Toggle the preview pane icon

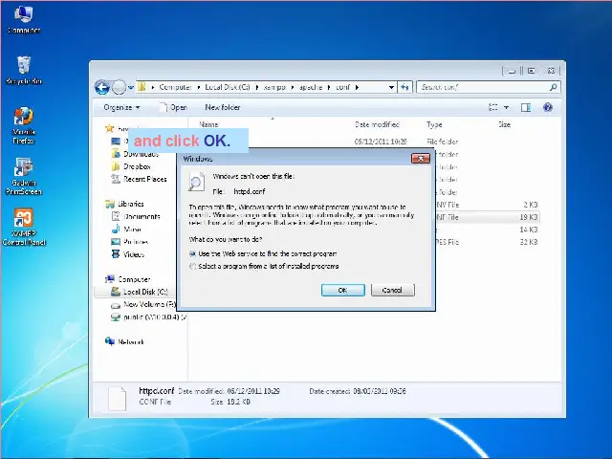point(526,107)
